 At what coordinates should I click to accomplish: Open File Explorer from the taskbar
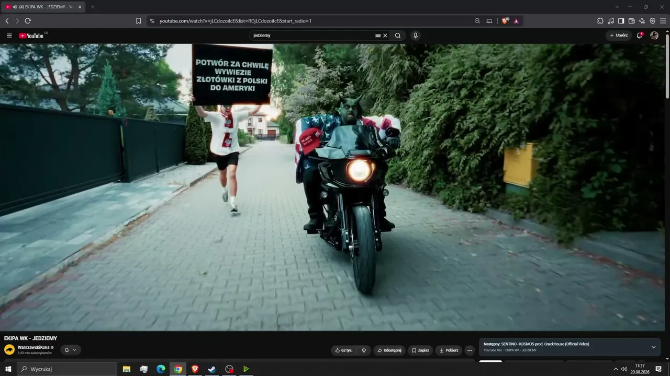127,369
